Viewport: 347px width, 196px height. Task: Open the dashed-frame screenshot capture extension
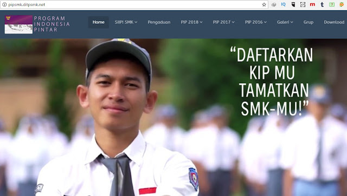coord(303,4)
